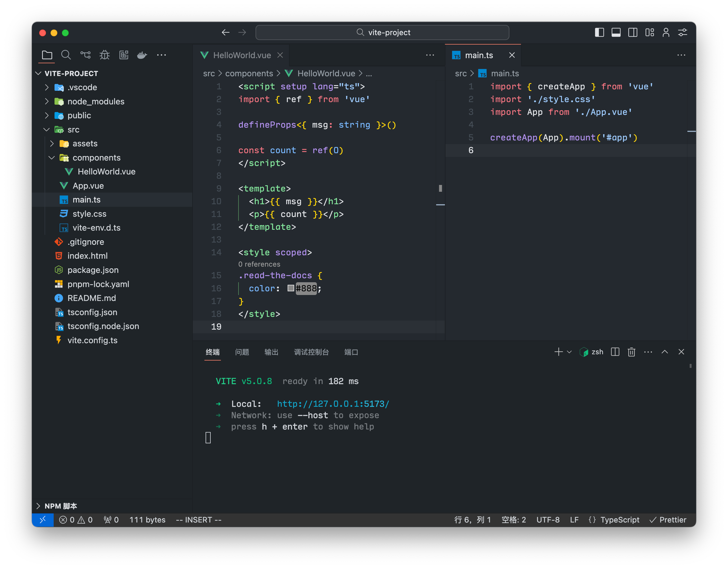
Task: Toggle the panel visibility
Action: 616,32
